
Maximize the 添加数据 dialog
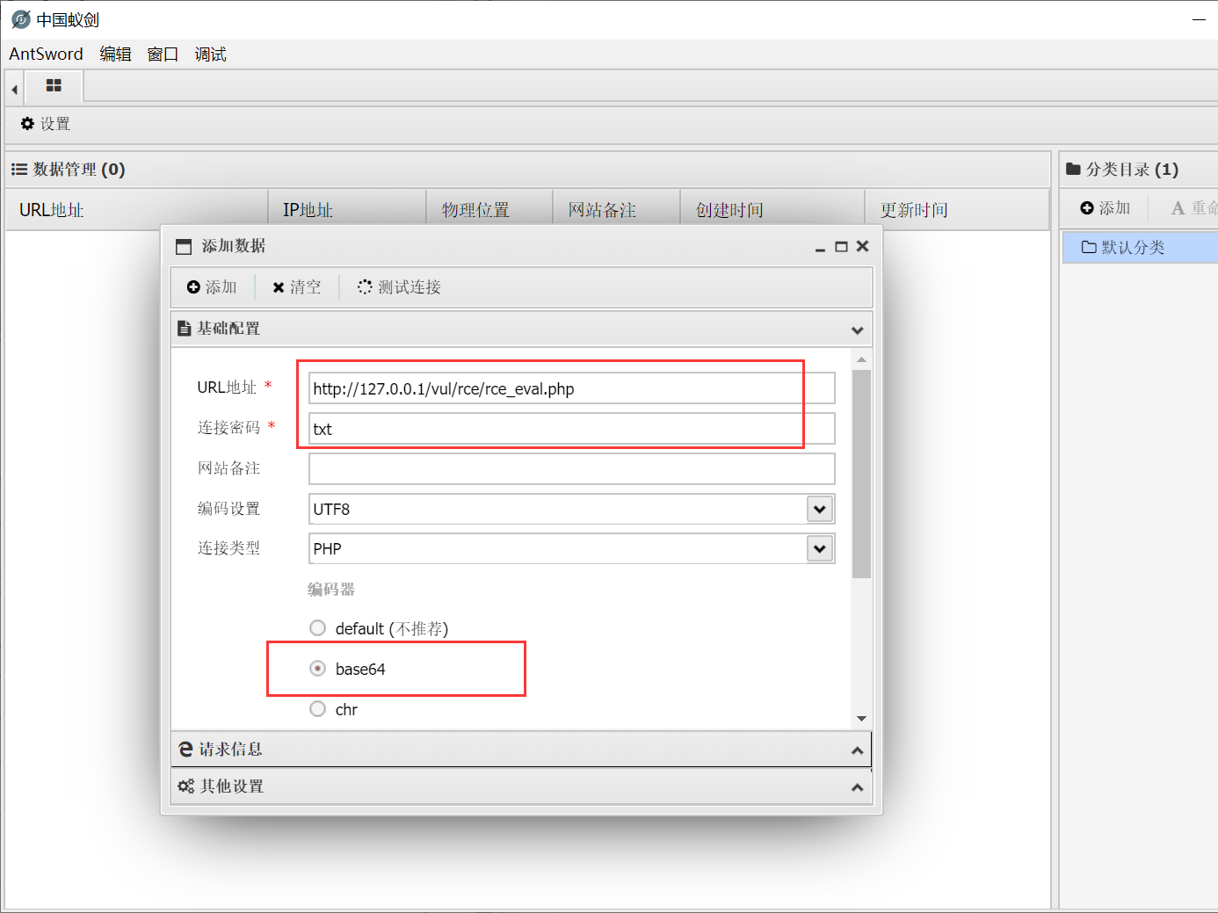(841, 247)
